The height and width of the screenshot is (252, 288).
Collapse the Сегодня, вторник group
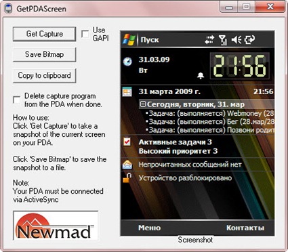coord(143,104)
